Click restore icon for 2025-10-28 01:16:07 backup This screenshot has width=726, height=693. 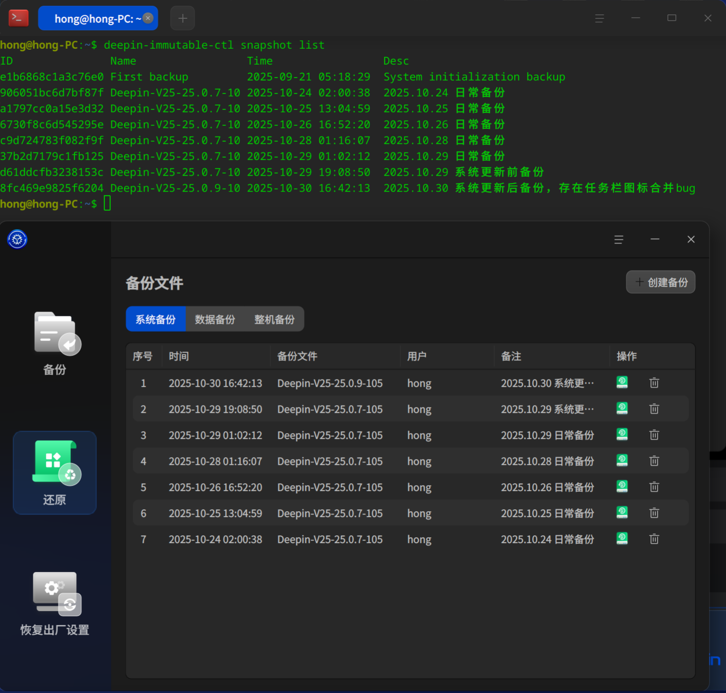click(622, 461)
